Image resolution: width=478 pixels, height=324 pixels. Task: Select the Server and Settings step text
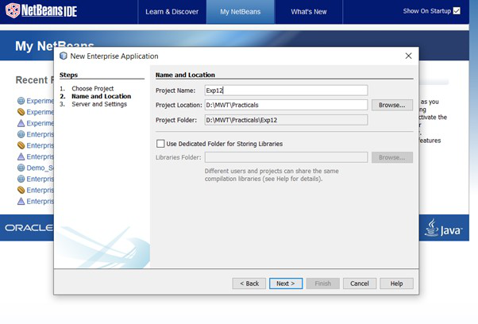click(99, 104)
